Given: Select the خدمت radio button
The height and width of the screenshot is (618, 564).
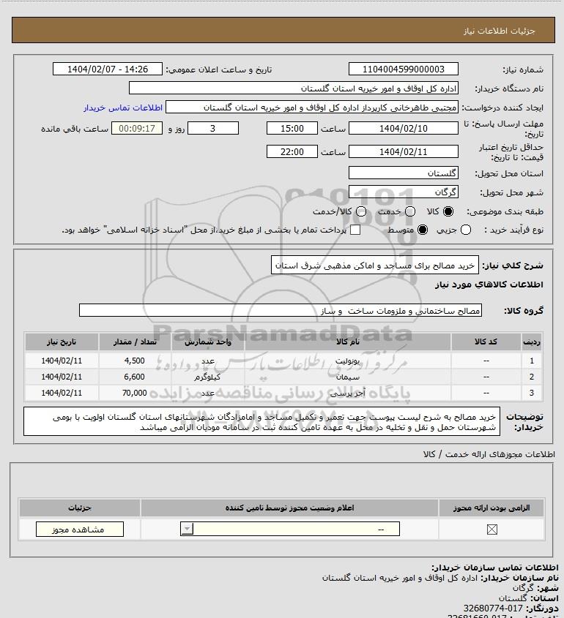Looking at the screenshot, I should [x=410, y=211].
